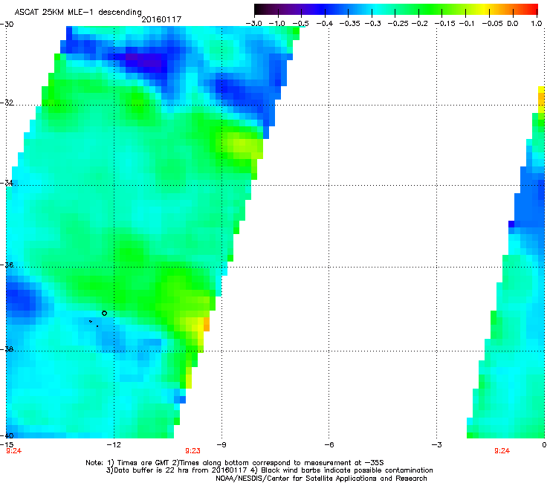
Task: Pick the red end of the color bar
Action: click(x=534, y=9)
